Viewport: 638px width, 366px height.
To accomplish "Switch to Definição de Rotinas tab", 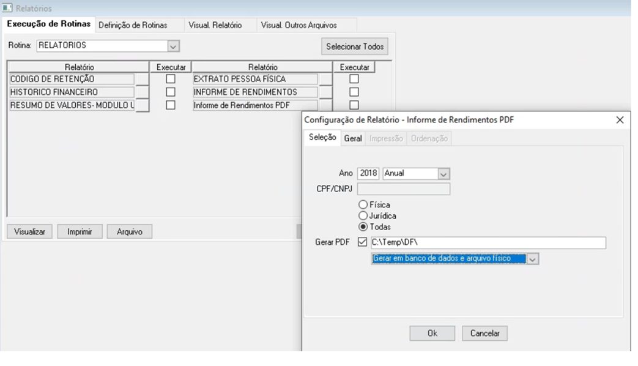I will (x=132, y=25).
